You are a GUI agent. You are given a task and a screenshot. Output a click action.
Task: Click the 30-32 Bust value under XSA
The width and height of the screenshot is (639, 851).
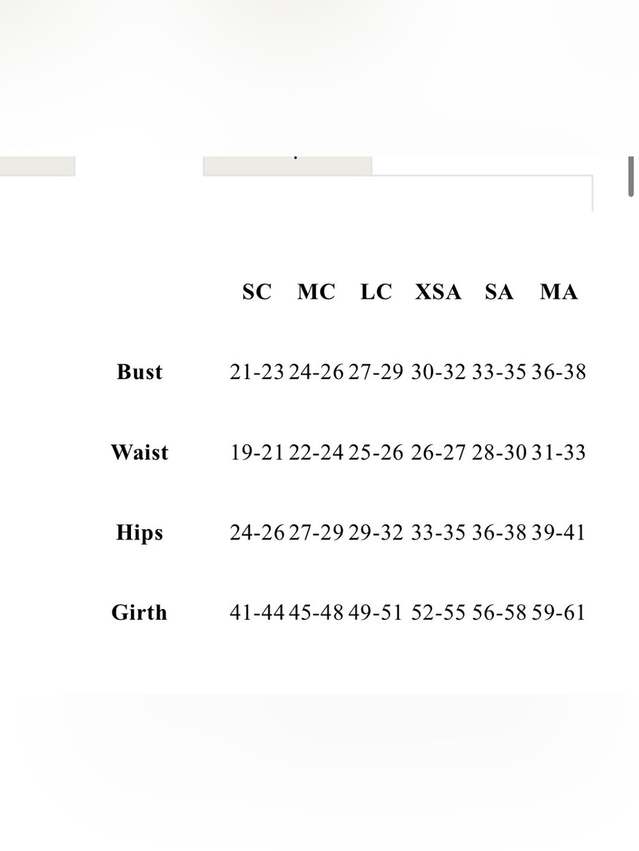coord(438,372)
